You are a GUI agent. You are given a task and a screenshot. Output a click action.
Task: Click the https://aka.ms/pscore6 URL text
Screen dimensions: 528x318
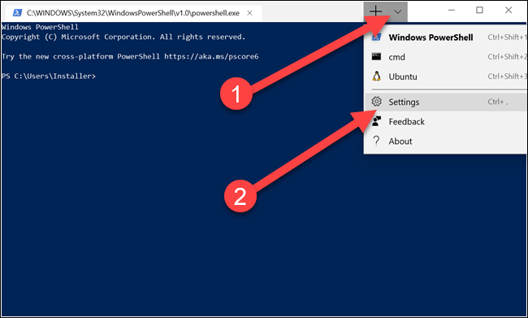211,56
